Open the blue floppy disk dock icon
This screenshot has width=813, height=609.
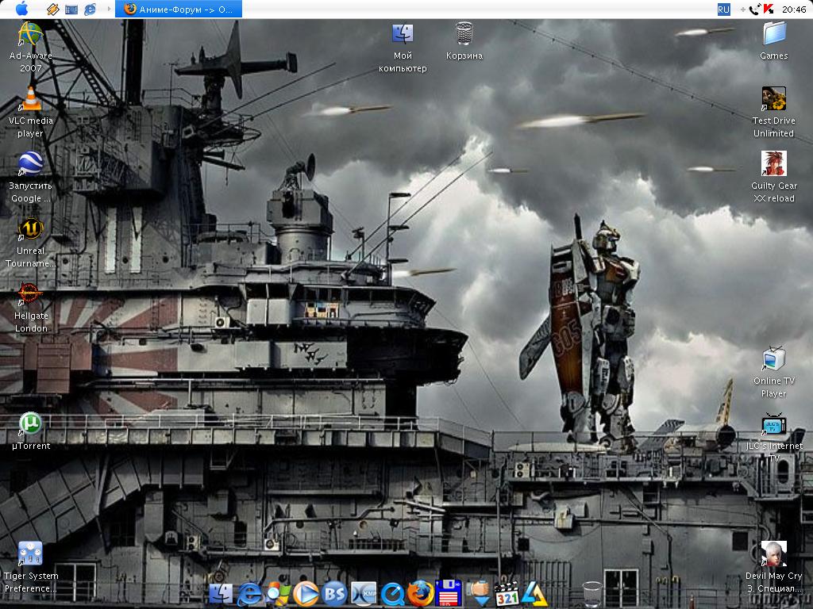click(449, 593)
